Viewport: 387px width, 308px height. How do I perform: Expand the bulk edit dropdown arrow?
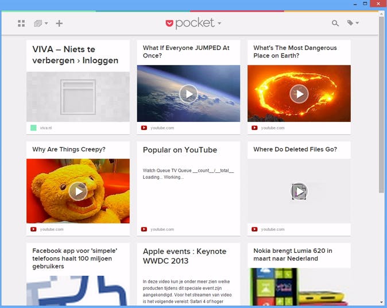tap(46, 24)
